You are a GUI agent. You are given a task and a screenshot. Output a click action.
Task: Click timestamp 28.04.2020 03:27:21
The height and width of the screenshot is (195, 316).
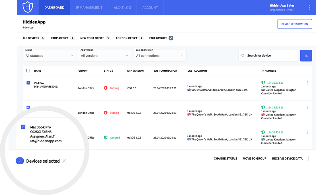165,88
